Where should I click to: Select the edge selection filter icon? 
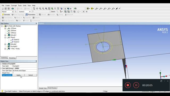pos(69,11)
